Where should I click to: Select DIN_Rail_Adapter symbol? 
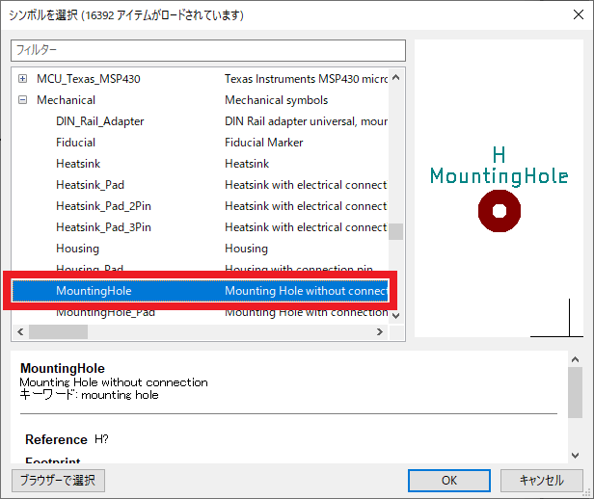point(99,121)
